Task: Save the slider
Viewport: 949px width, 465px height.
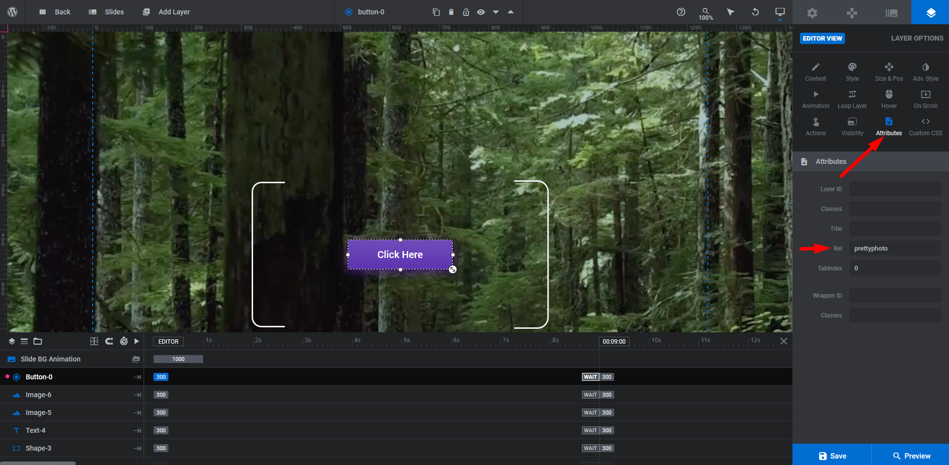Action: [832, 455]
